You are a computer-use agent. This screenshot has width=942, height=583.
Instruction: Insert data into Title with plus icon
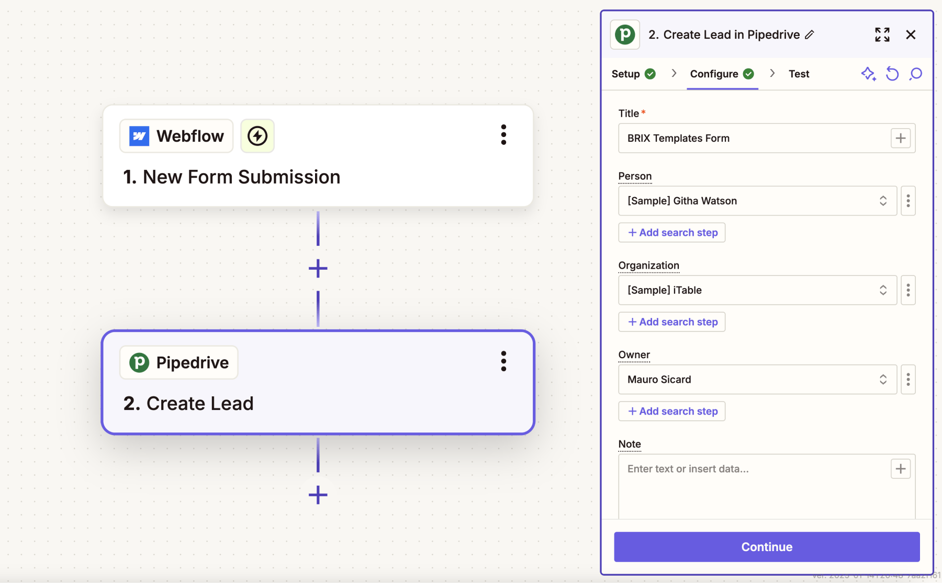(901, 138)
